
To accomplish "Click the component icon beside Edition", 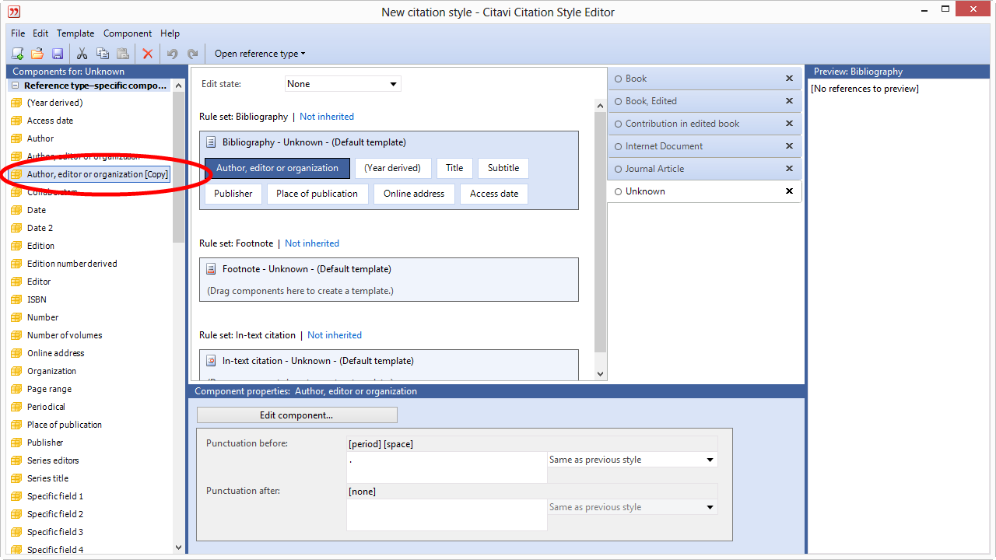I will click(16, 246).
